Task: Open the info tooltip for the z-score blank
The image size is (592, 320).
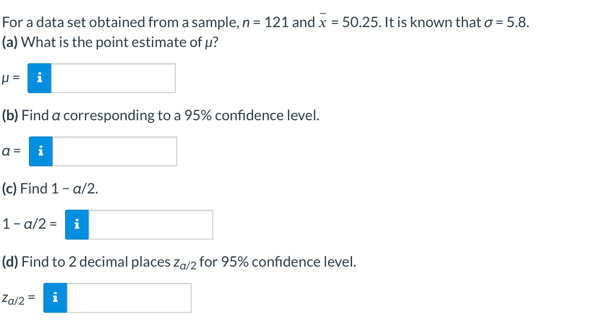Action: click(x=56, y=298)
